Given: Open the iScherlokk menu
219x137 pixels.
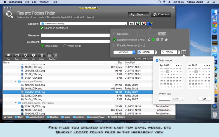Looking at the screenshot, I should click(15, 2).
